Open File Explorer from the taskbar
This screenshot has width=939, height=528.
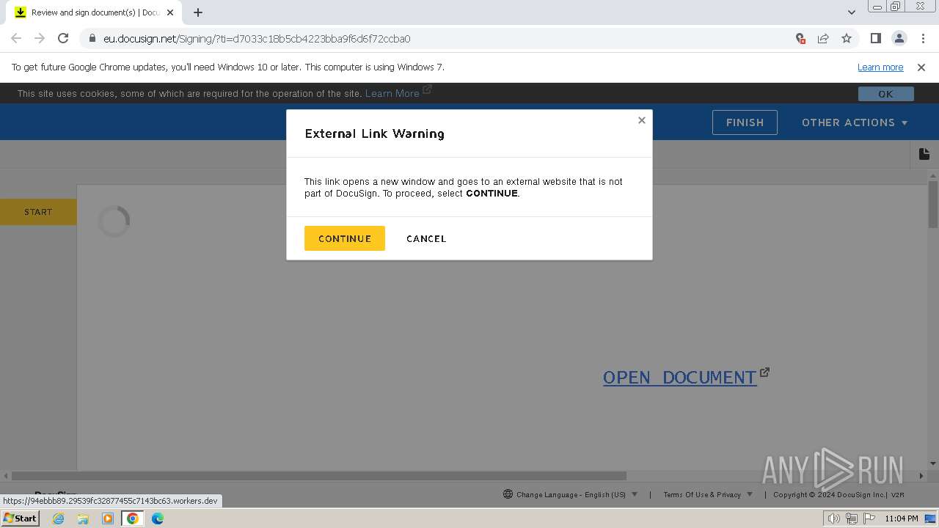[83, 518]
